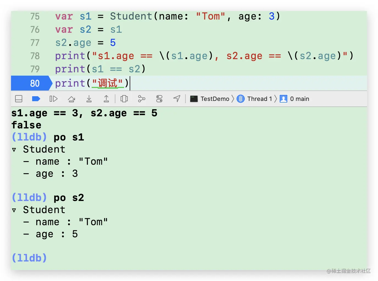Click the 'false' console output line

(26, 125)
